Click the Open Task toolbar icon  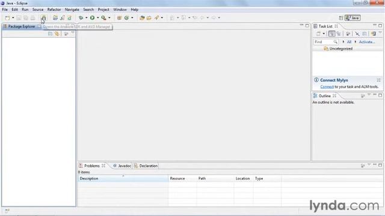click(x=149, y=18)
